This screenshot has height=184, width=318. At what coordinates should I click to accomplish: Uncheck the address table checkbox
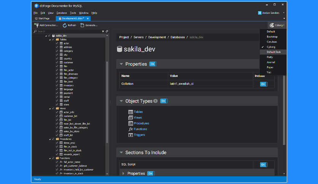[57, 47]
